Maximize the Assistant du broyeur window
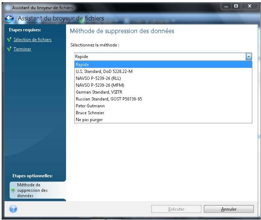 236,6
